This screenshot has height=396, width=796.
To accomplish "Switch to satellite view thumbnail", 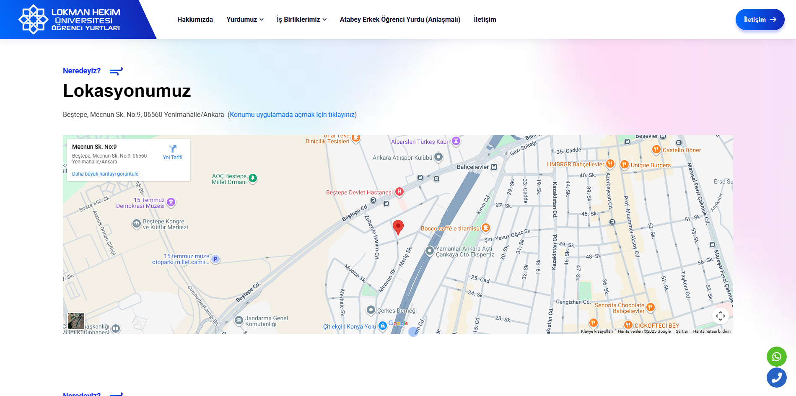I will coord(76,321).
